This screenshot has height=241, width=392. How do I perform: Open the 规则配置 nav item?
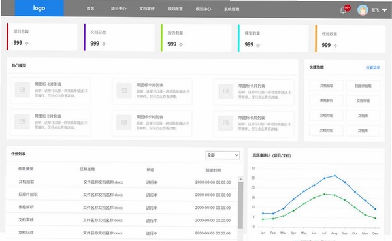[x=175, y=9]
